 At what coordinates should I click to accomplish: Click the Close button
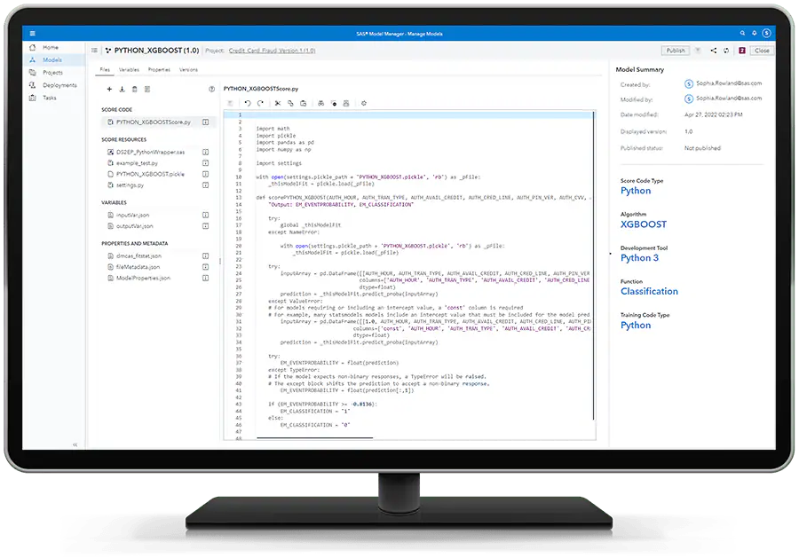[x=763, y=51]
